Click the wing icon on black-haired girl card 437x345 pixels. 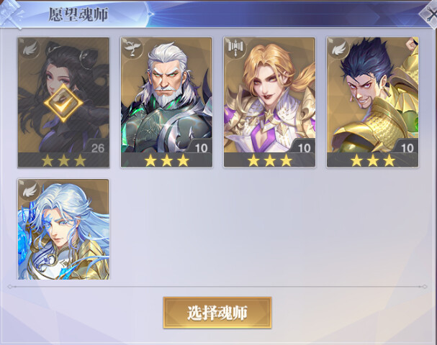pos(30,50)
